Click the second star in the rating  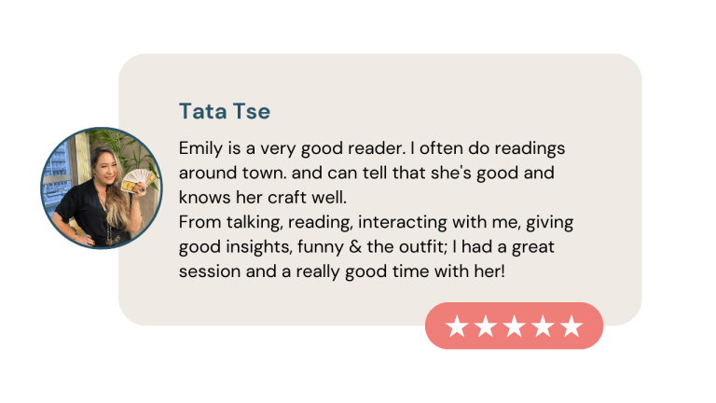pos(485,327)
